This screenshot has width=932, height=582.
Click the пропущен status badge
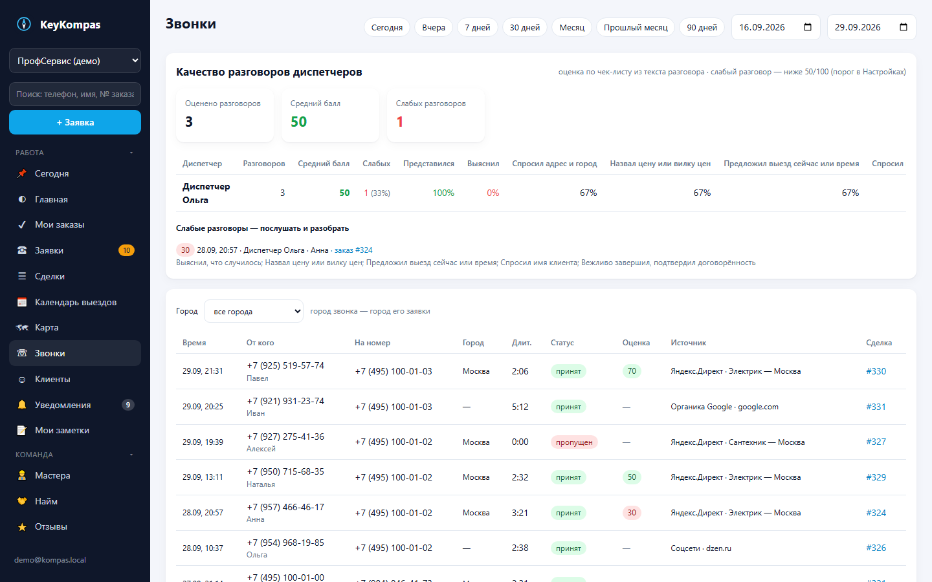(x=574, y=442)
